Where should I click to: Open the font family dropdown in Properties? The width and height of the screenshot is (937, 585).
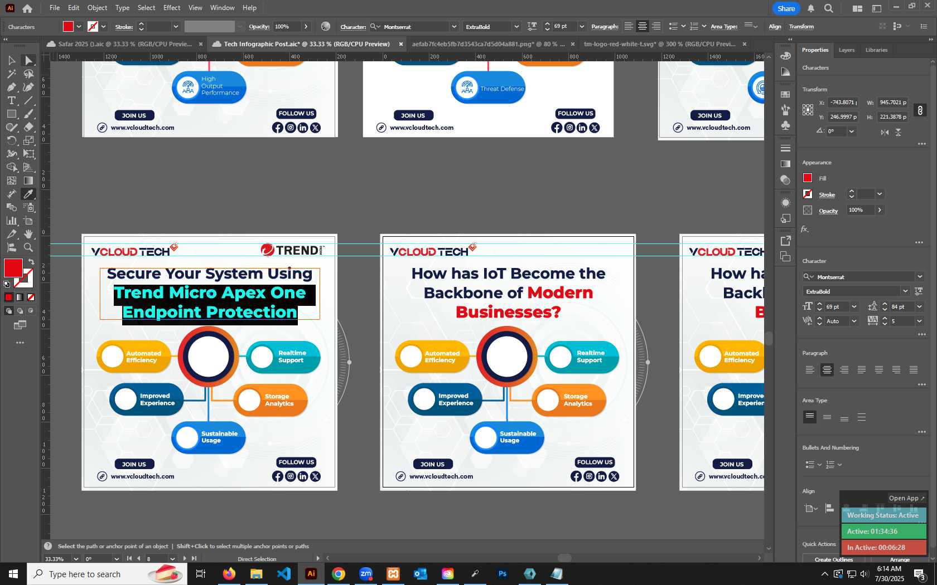click(x=920, y=277)
